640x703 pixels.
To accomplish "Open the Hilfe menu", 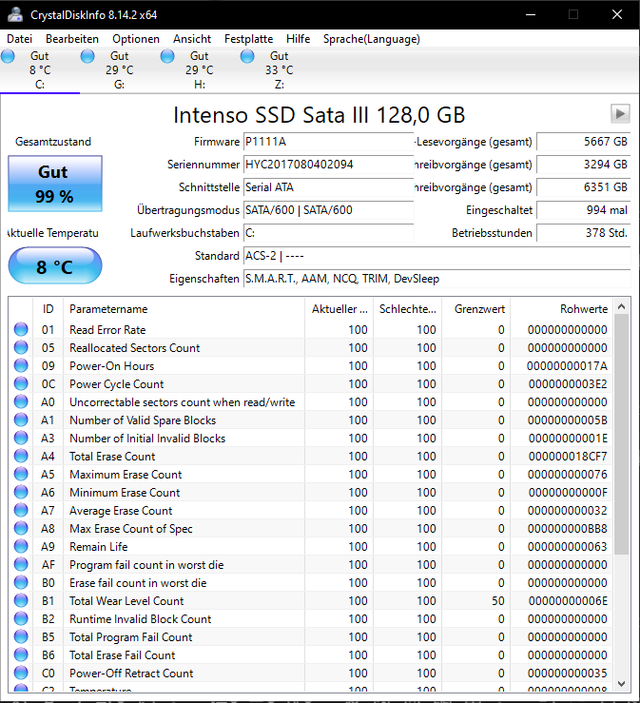I will point(298,39).
